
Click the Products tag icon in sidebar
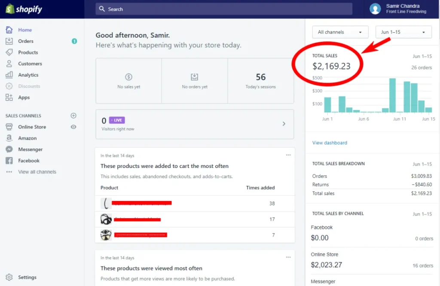9,52
